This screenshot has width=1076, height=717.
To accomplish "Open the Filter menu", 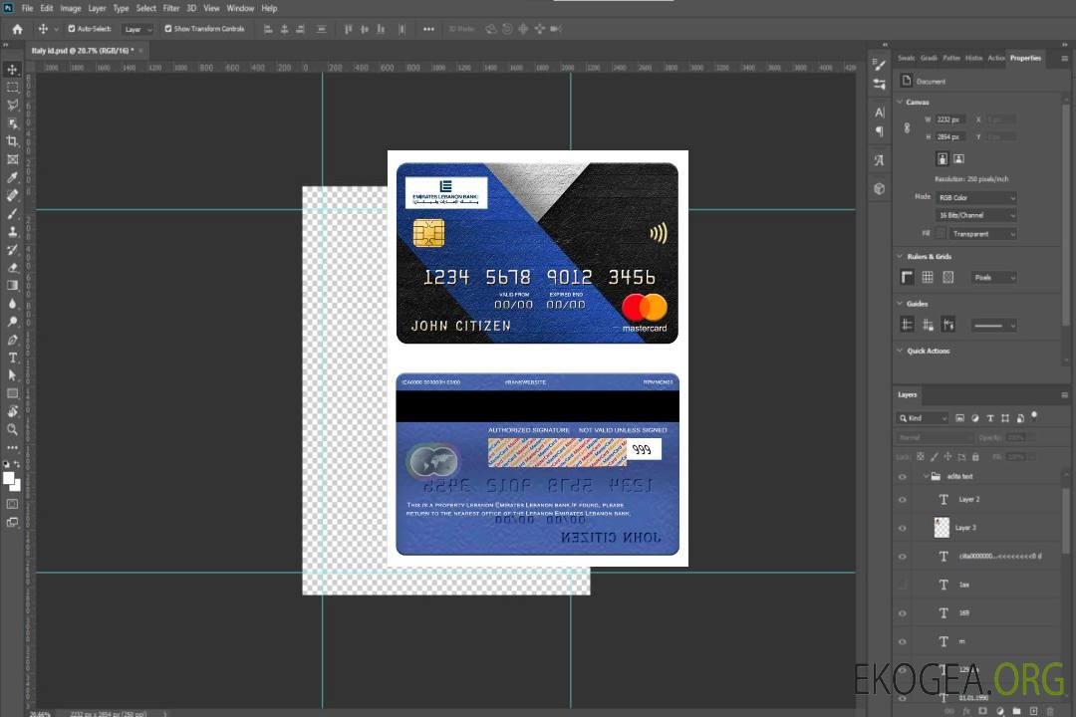I will pyautogui.click(x=171, y=8).
